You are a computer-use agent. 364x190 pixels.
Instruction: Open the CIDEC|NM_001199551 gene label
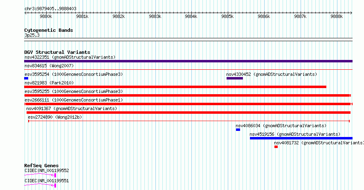point(47,181)
